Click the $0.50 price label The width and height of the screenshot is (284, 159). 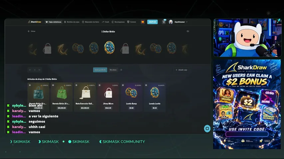coord(131,108)
